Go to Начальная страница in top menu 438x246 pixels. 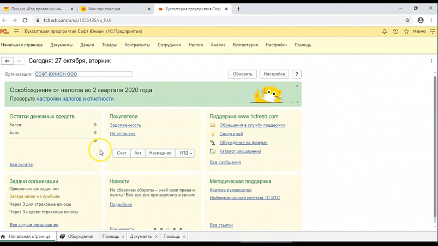[x=22, y=45]
